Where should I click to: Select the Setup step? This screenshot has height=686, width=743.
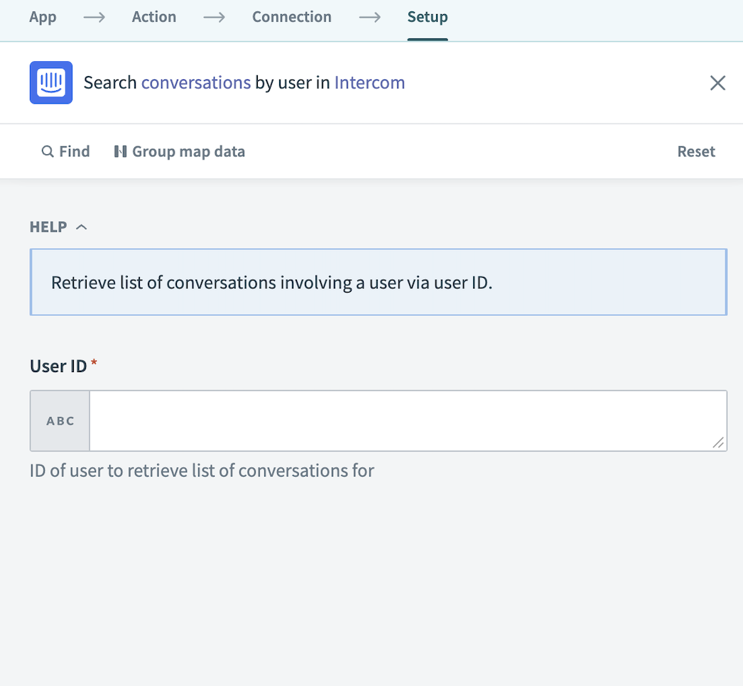pyautogui.click(x=427, y=16)
